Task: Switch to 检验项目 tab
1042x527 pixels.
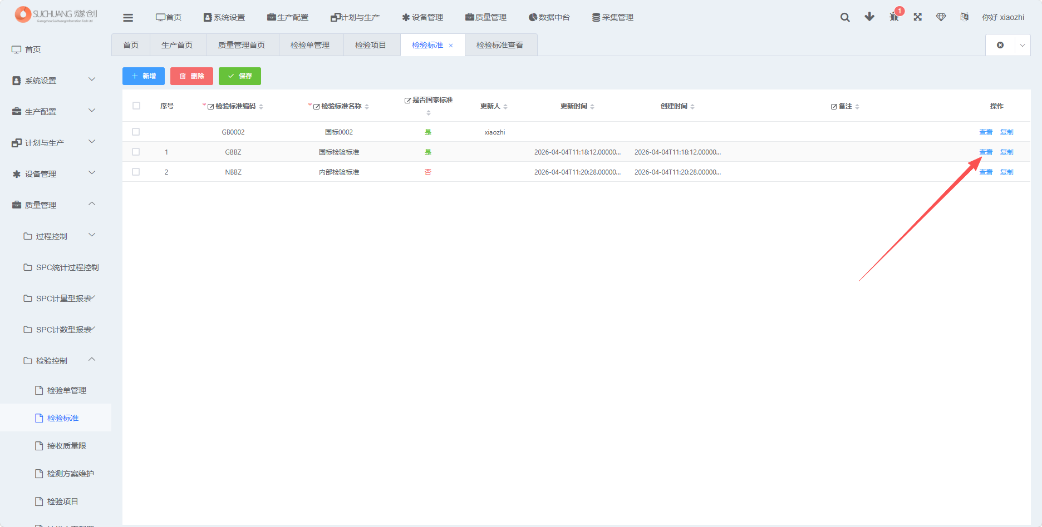Action: [x=371, y=45]
